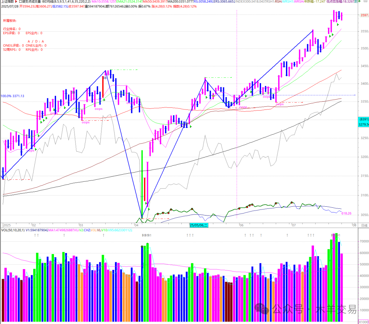
Task: Click the red arrow beside 上证指数 title
Action: click(16, 2)
